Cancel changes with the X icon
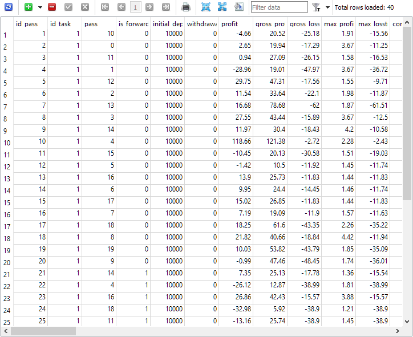 [85, 7]
